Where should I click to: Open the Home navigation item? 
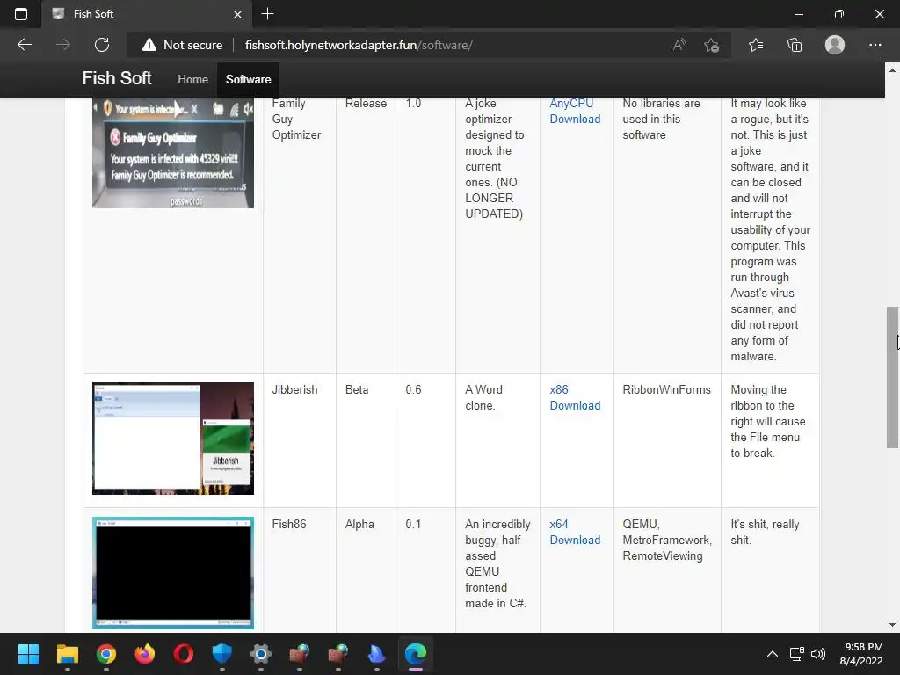(x=192, y=79)
